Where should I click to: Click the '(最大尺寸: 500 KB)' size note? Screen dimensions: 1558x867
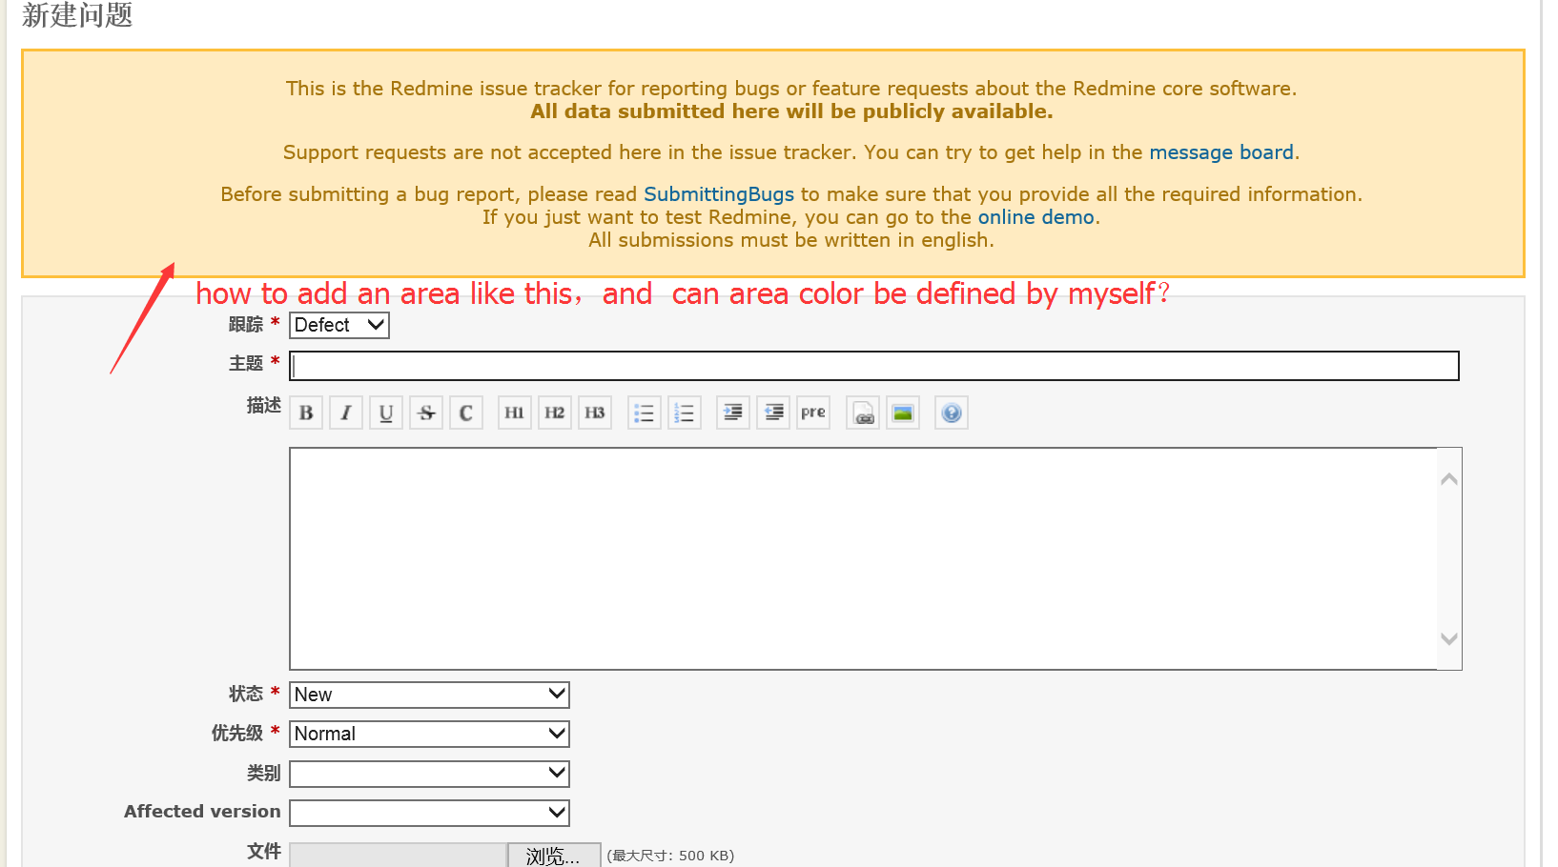(x=670, y=856)
